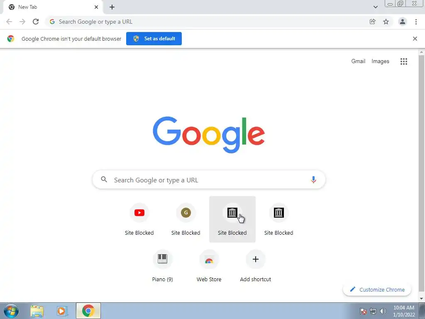
Task: Reload the page with the refresh icon
Action: click(36, 22)
